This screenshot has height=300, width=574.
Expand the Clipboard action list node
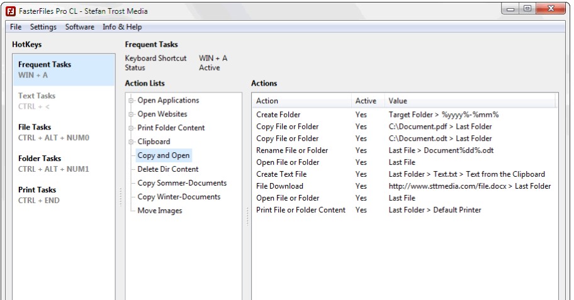[132, 142]
